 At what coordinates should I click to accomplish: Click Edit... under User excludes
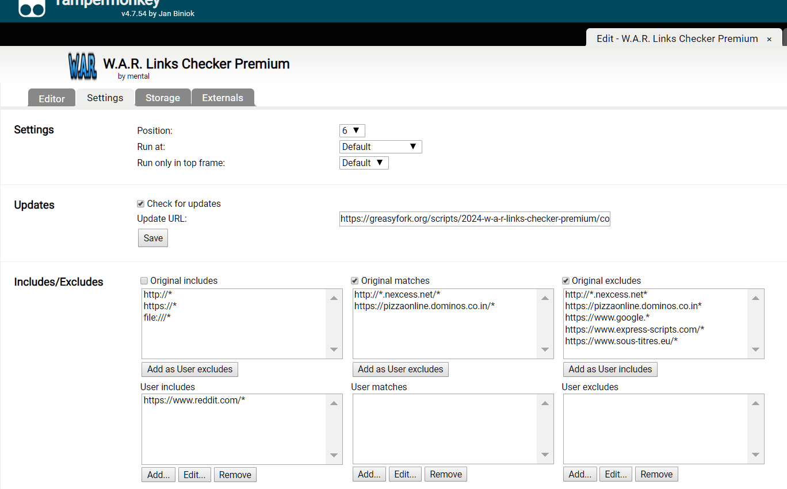point(616,475)
